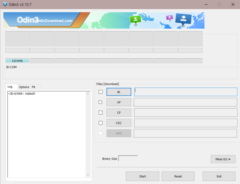The height and width of the screenshot is (184, 240).
Task: Click the Reset button
Action: (x=178, y=176)
